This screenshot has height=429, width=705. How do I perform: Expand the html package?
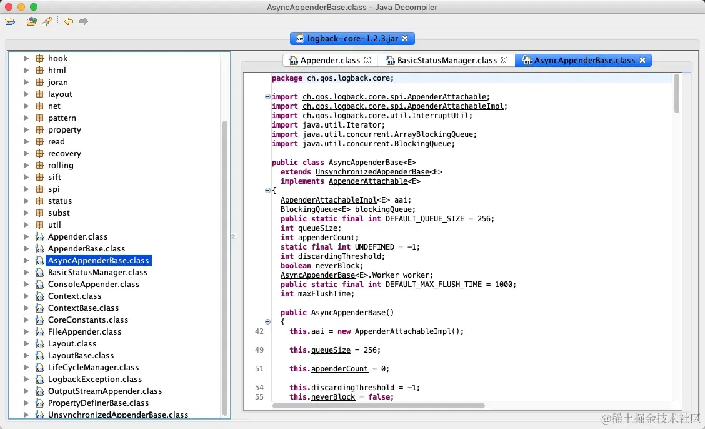click(x=26, y=70)
